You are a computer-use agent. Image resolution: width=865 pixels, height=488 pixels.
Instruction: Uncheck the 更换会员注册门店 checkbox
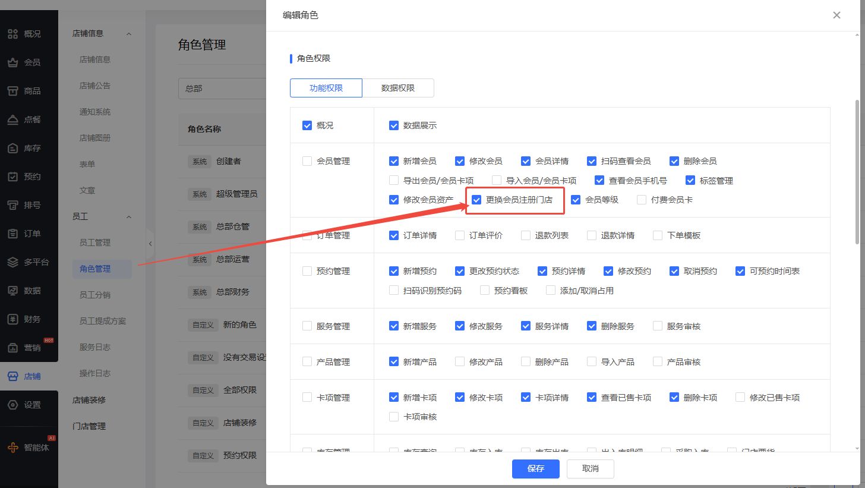coord(476,200)
